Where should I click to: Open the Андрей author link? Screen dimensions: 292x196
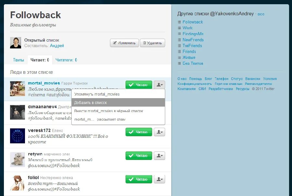[x=57, y=46]
